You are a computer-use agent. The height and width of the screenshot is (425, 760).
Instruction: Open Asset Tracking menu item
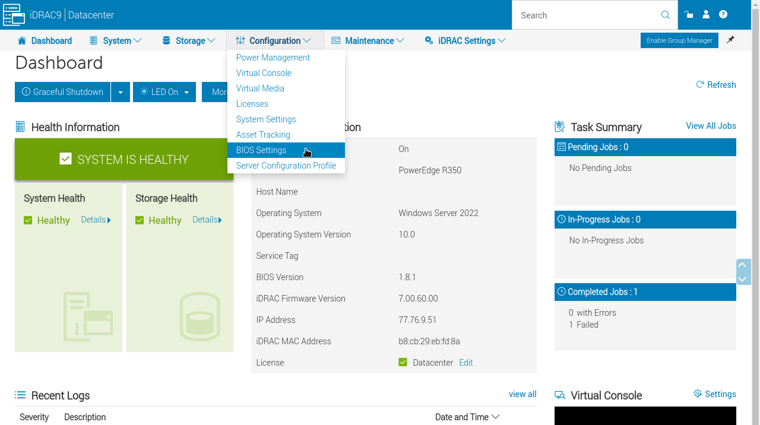286,135
